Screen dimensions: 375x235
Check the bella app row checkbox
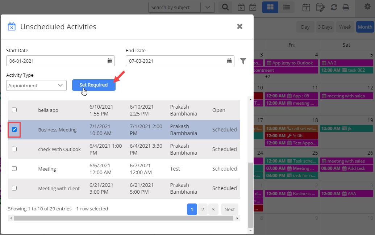pyautogui.click(x=14, y=110)
